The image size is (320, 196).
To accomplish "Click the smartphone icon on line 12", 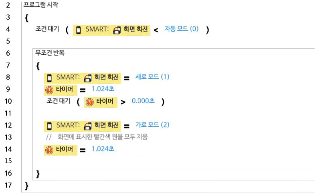I will coord(50,126).
